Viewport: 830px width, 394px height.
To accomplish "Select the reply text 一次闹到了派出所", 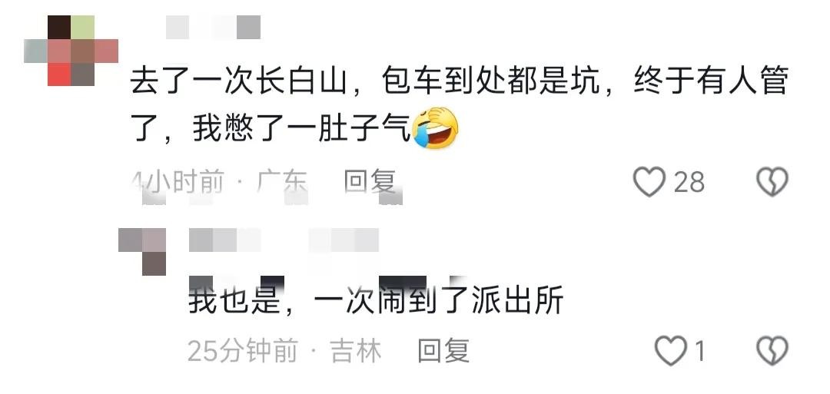I will pyautogui.click(x=439, y=302).
